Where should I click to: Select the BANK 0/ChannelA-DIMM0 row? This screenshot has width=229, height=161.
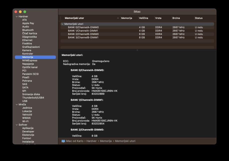[83, 27]
